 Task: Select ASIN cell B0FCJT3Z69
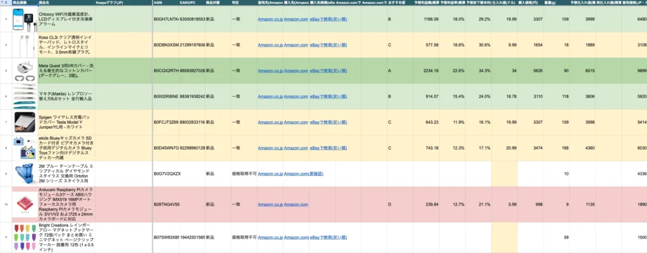[166, 122]
